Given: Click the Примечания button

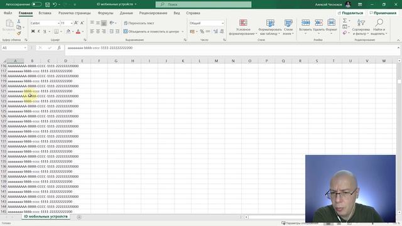Looking at the screenshot, I should (383, 13).
